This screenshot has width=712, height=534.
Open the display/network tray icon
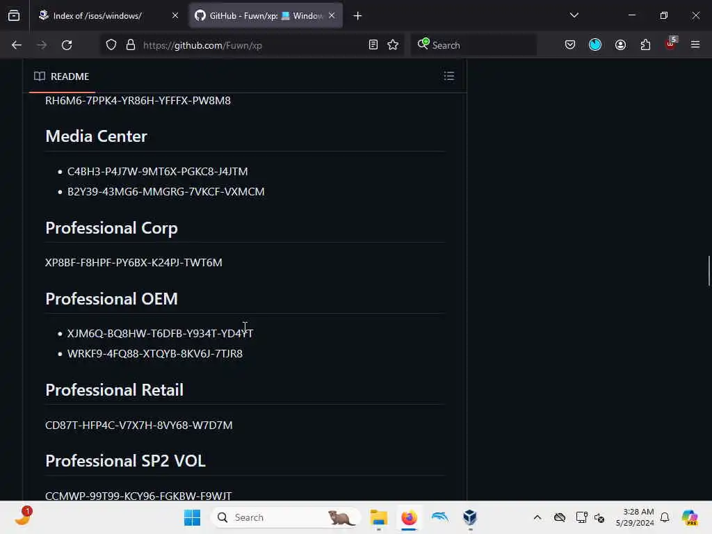581,517
